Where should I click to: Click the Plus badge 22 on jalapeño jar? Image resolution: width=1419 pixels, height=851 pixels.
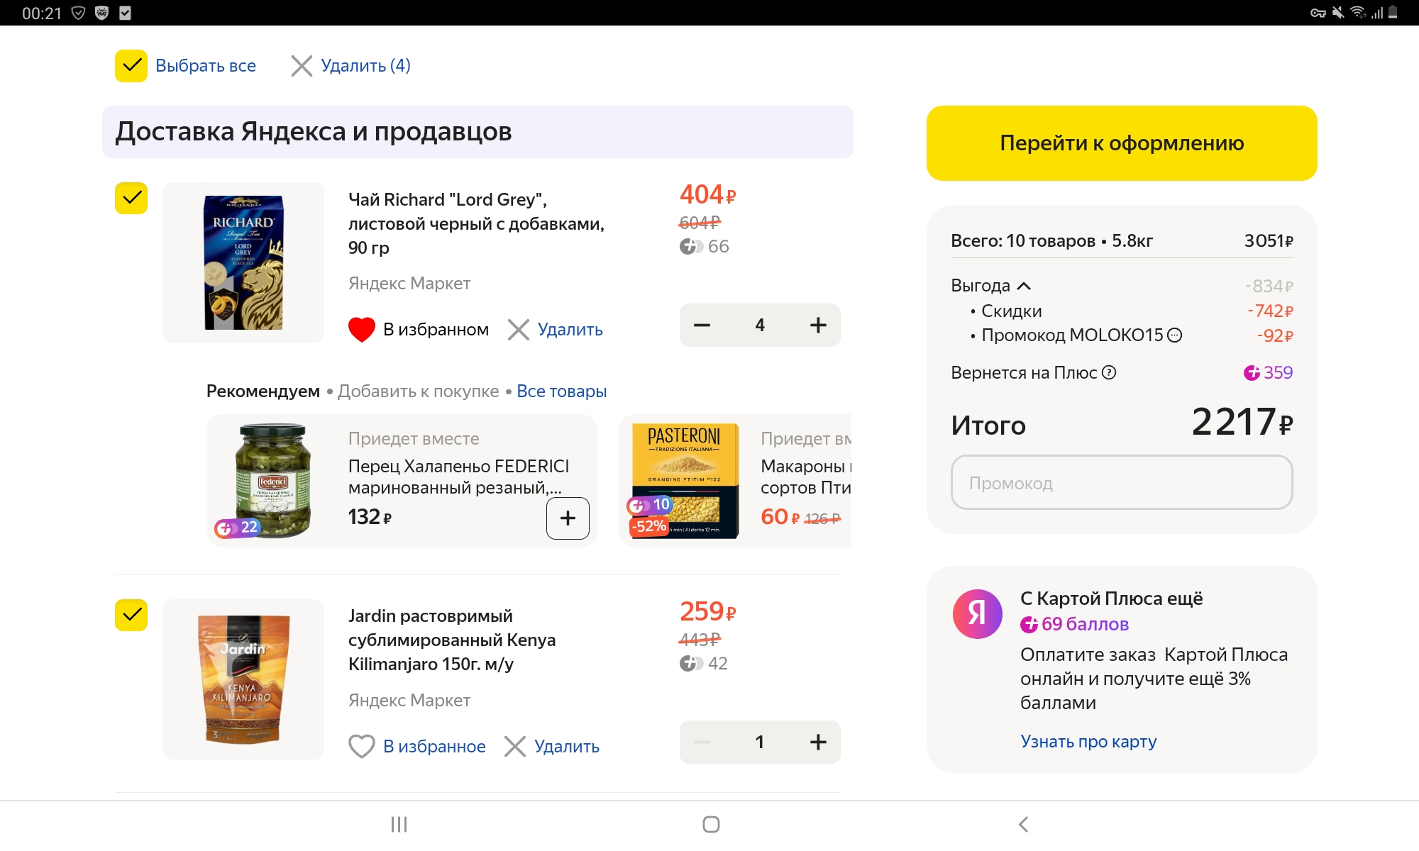(238, 528)
